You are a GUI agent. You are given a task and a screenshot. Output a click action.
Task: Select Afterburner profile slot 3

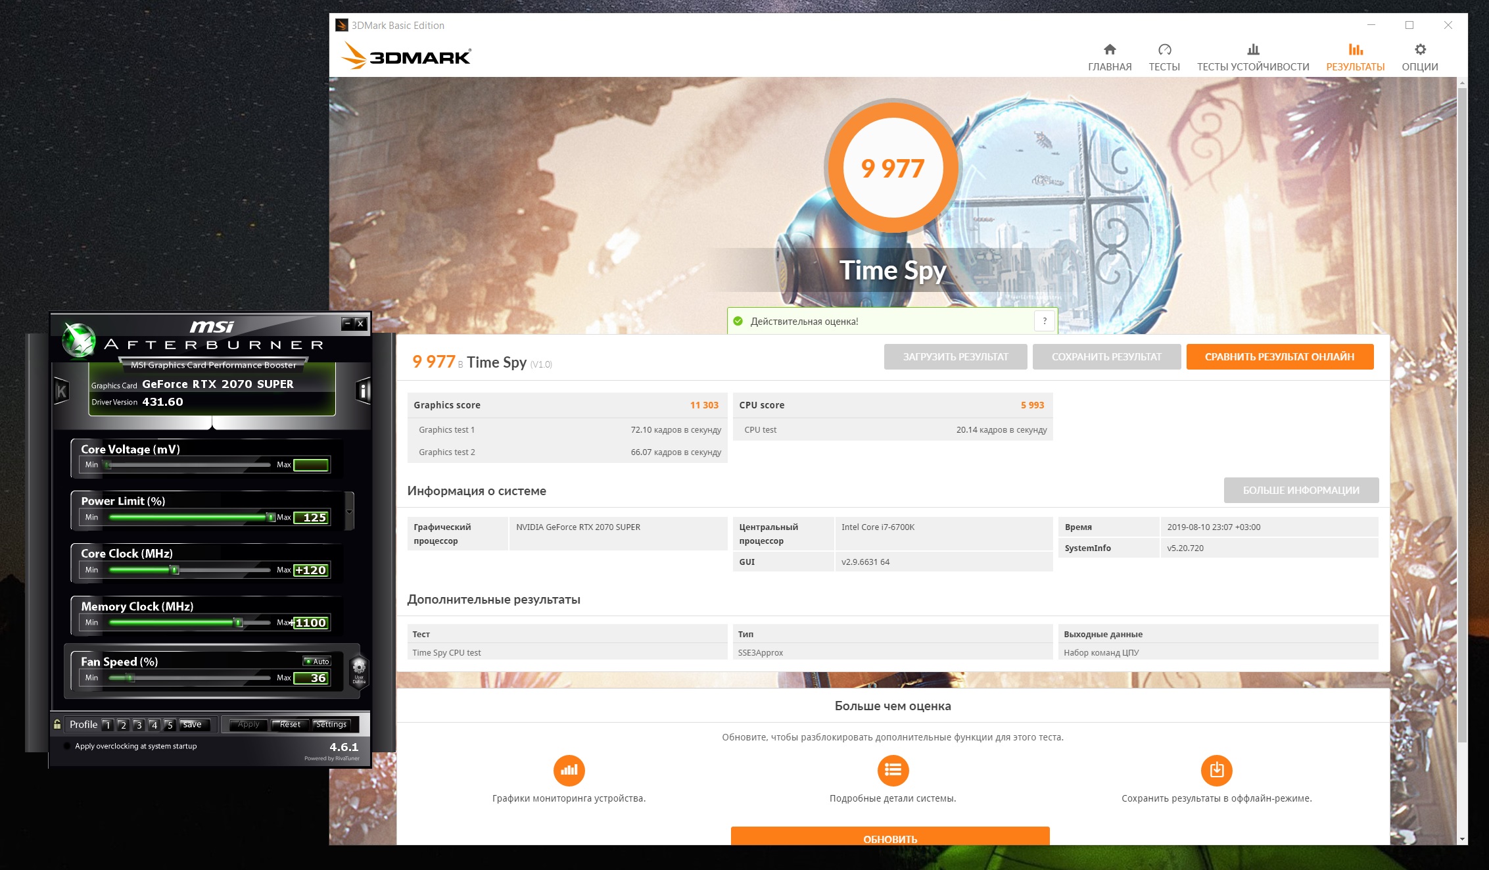point(138,725)
